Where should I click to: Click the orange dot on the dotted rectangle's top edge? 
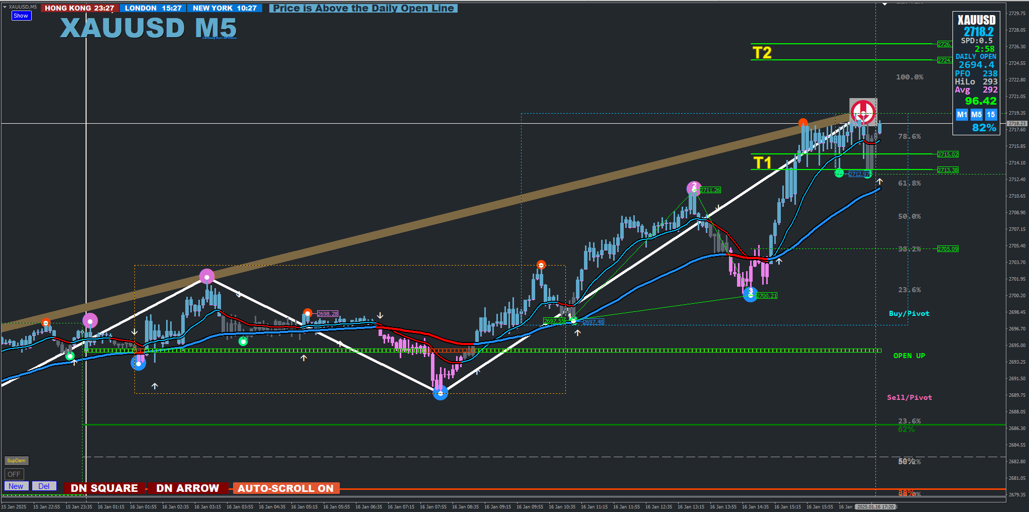(541, 265)
